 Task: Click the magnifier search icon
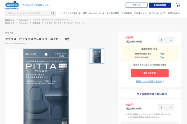tap(53, 13)
